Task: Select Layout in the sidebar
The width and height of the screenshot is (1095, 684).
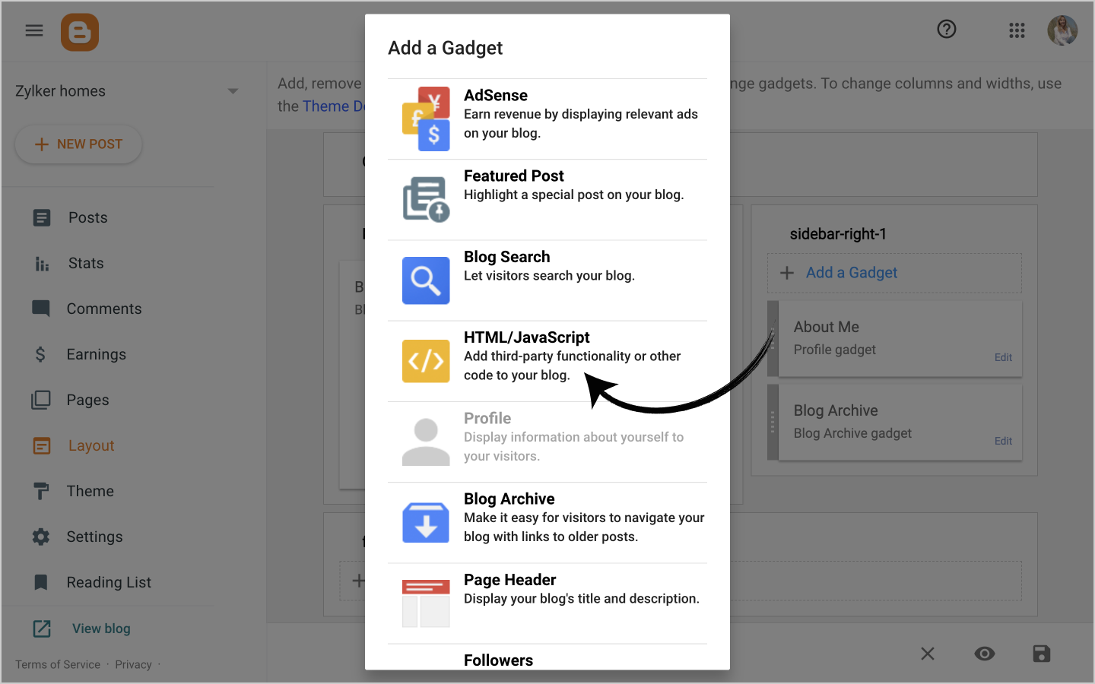Action: (91, 445)
